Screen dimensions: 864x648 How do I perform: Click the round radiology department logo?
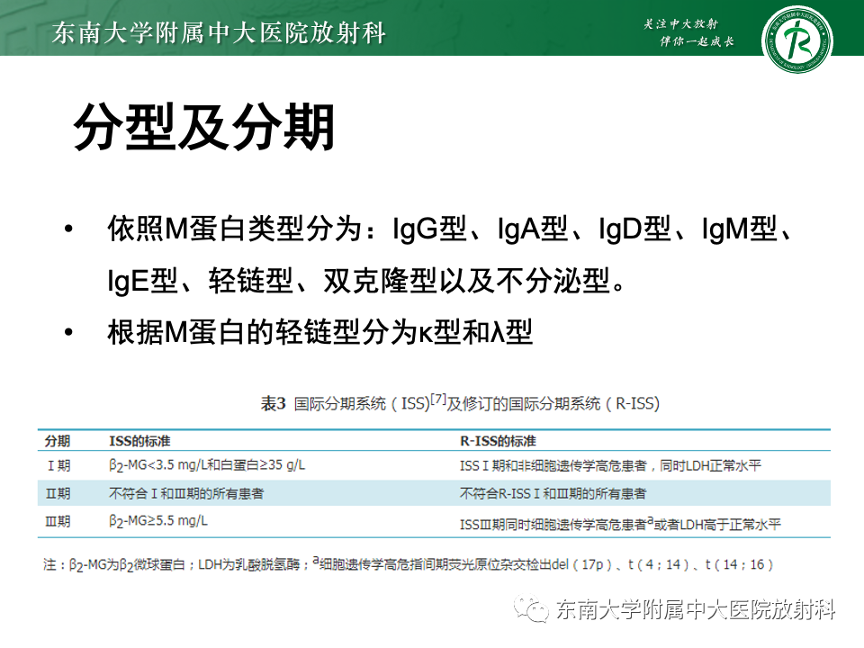[x=796, y=40]
